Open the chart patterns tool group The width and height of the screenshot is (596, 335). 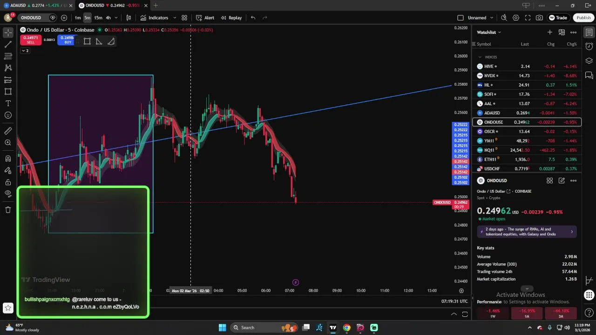tap(8, 68)
